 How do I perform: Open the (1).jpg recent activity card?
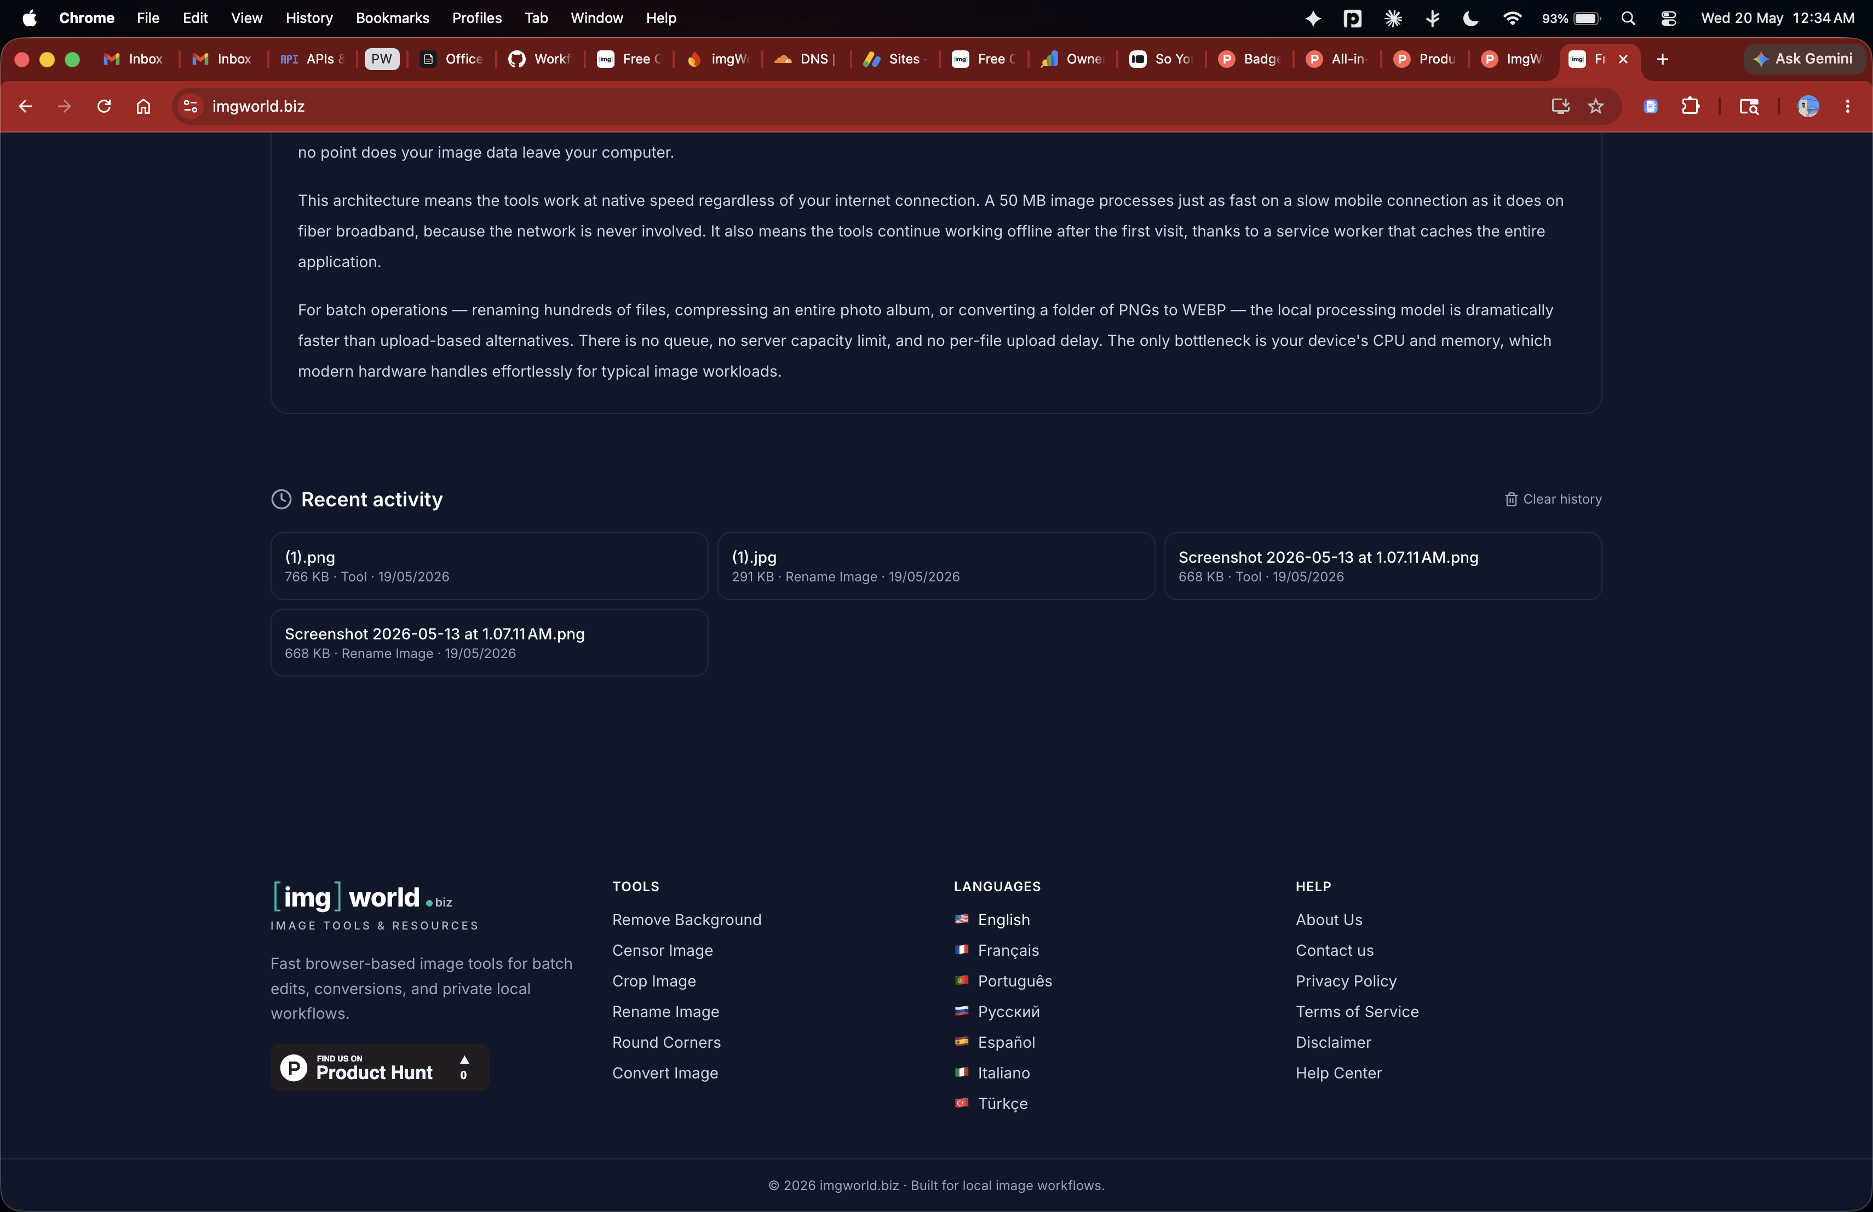tap(936, 565)
